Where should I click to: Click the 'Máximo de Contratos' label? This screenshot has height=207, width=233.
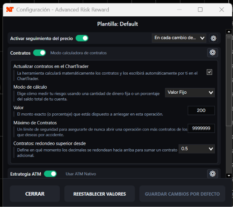35,123
